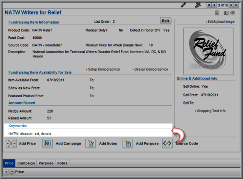Go to last record navigation arrow
243x179 pixels.
tap(236, 5)
